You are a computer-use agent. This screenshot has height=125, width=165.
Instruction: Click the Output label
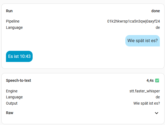(12, 103)
